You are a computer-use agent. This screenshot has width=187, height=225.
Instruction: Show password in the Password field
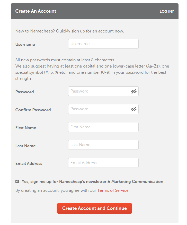(134, 91)
